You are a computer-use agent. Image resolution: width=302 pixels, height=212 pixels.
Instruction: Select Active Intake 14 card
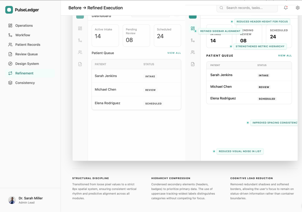[105, 36]
